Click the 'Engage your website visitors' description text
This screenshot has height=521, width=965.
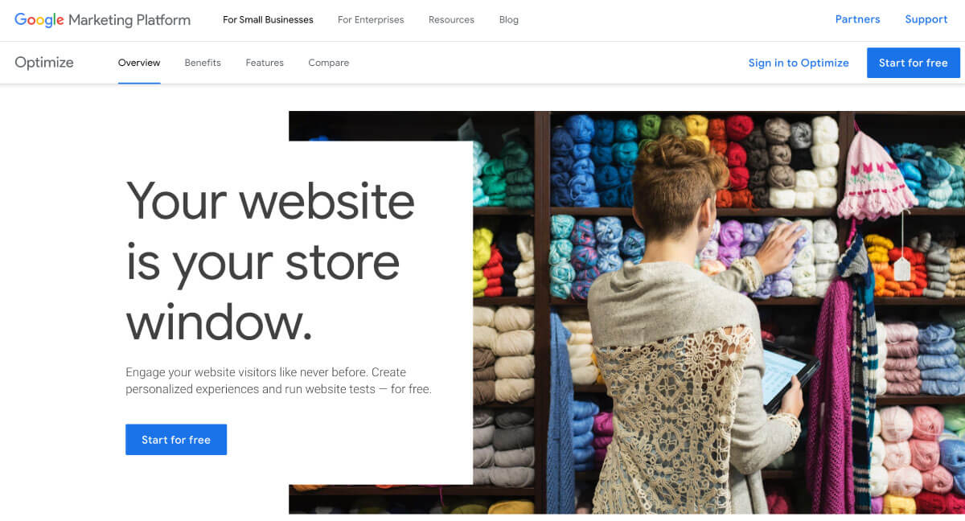[278, 380]
